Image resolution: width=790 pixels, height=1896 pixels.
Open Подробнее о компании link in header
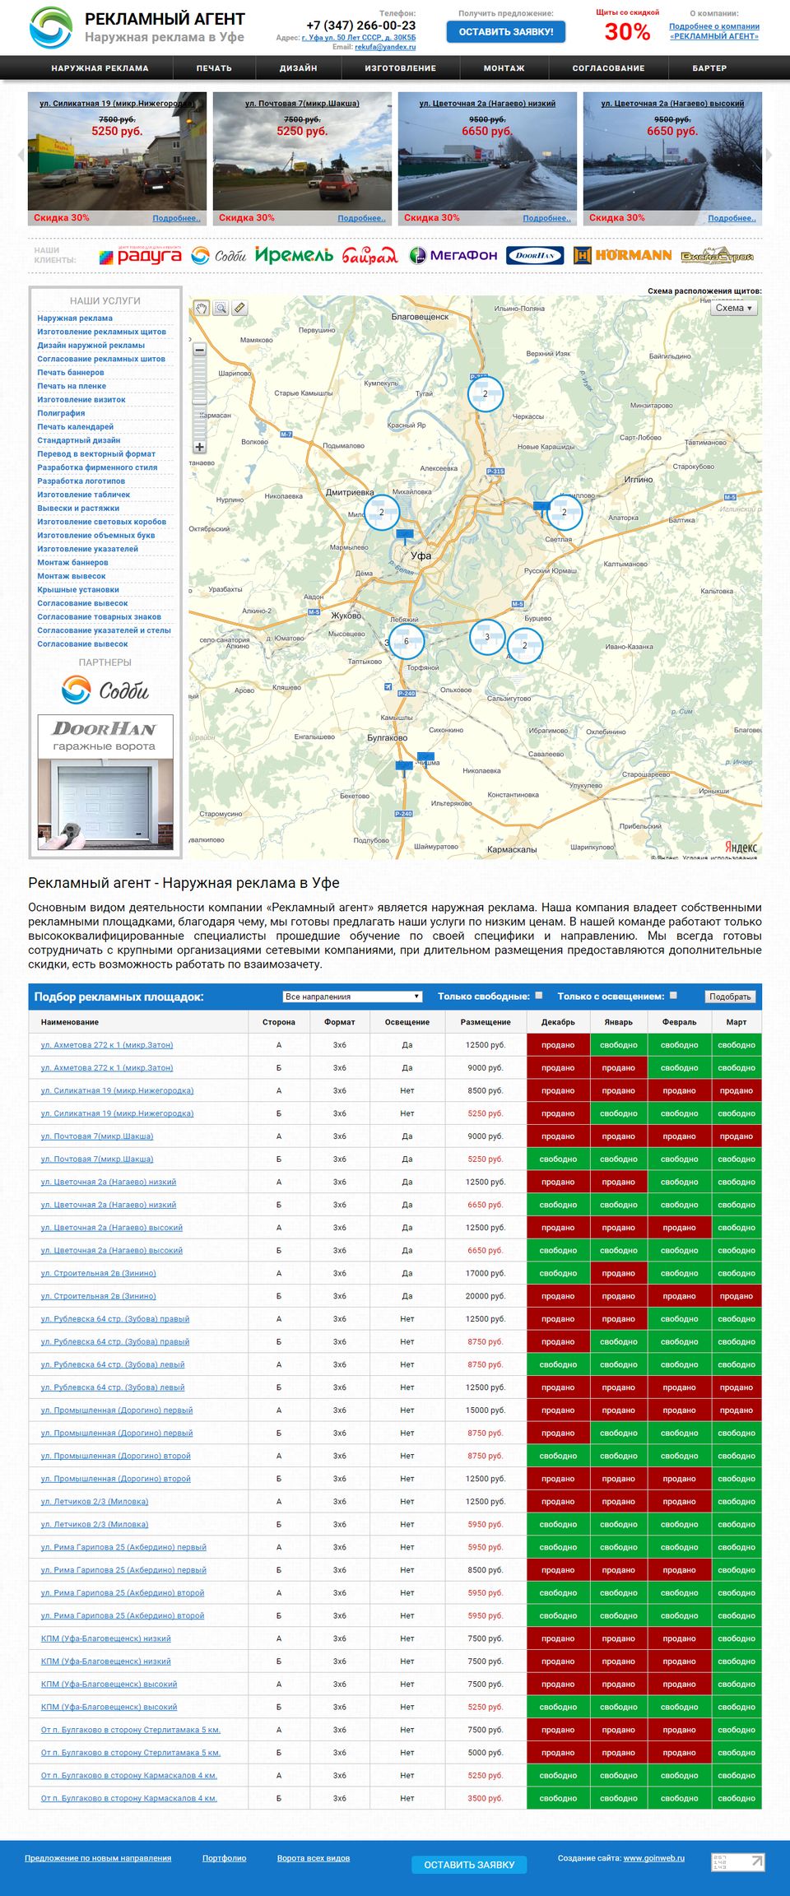point(714,31)
